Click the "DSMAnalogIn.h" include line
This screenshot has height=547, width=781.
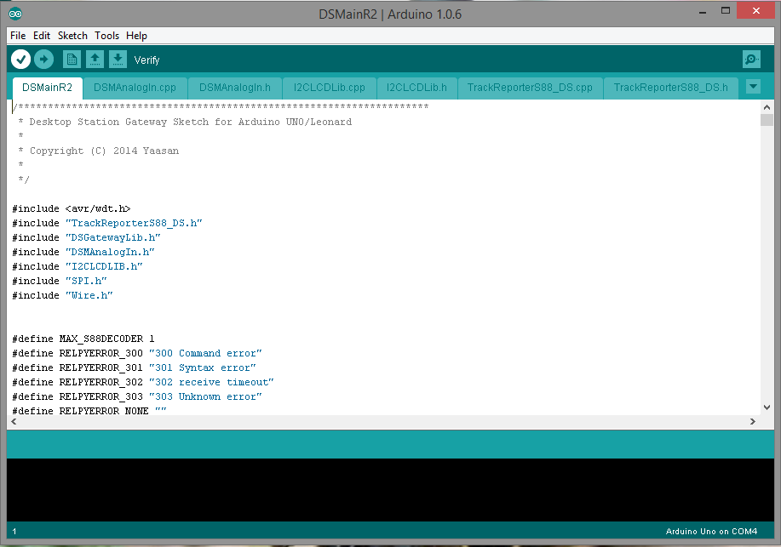[83, 252]
